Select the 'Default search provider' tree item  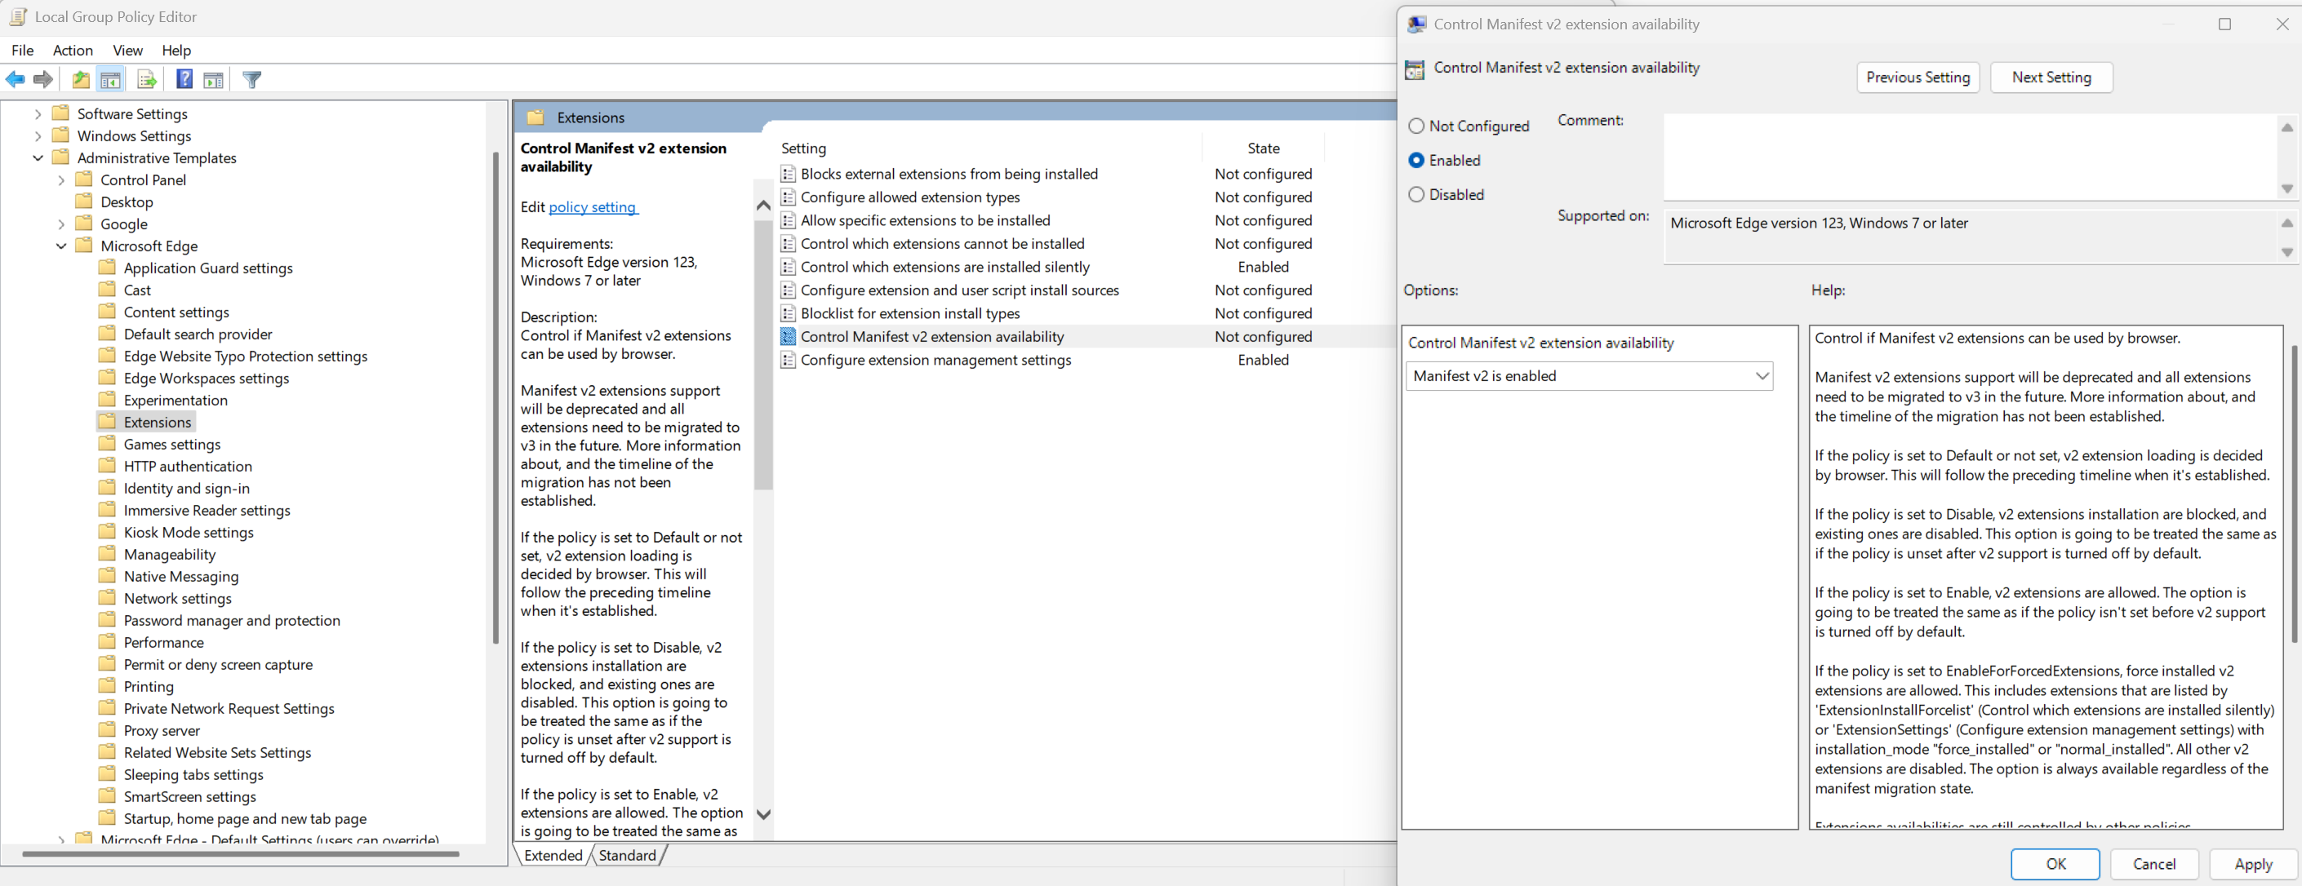click(x=198, y=334)
